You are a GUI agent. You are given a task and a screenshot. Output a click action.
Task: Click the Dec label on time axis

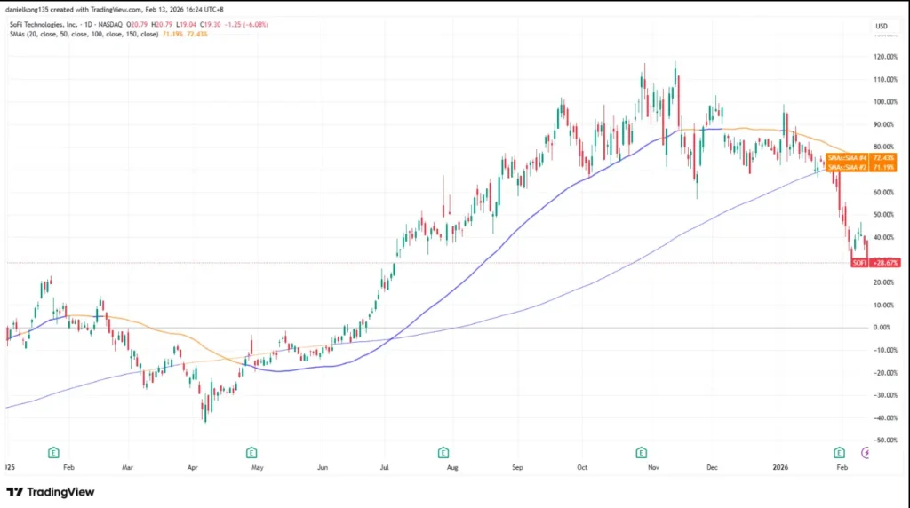tap(712, 467)
